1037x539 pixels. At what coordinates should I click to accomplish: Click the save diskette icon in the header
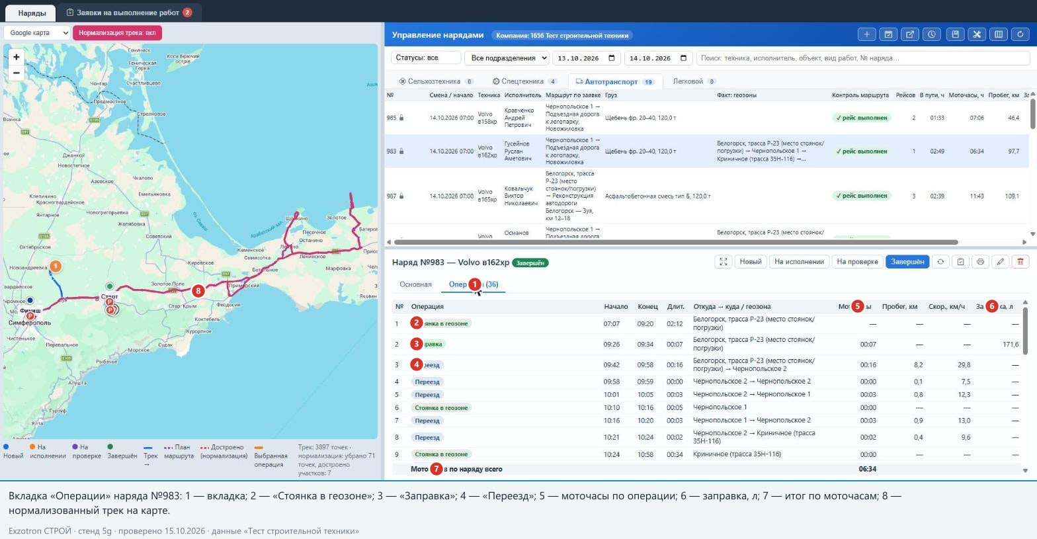955,34
